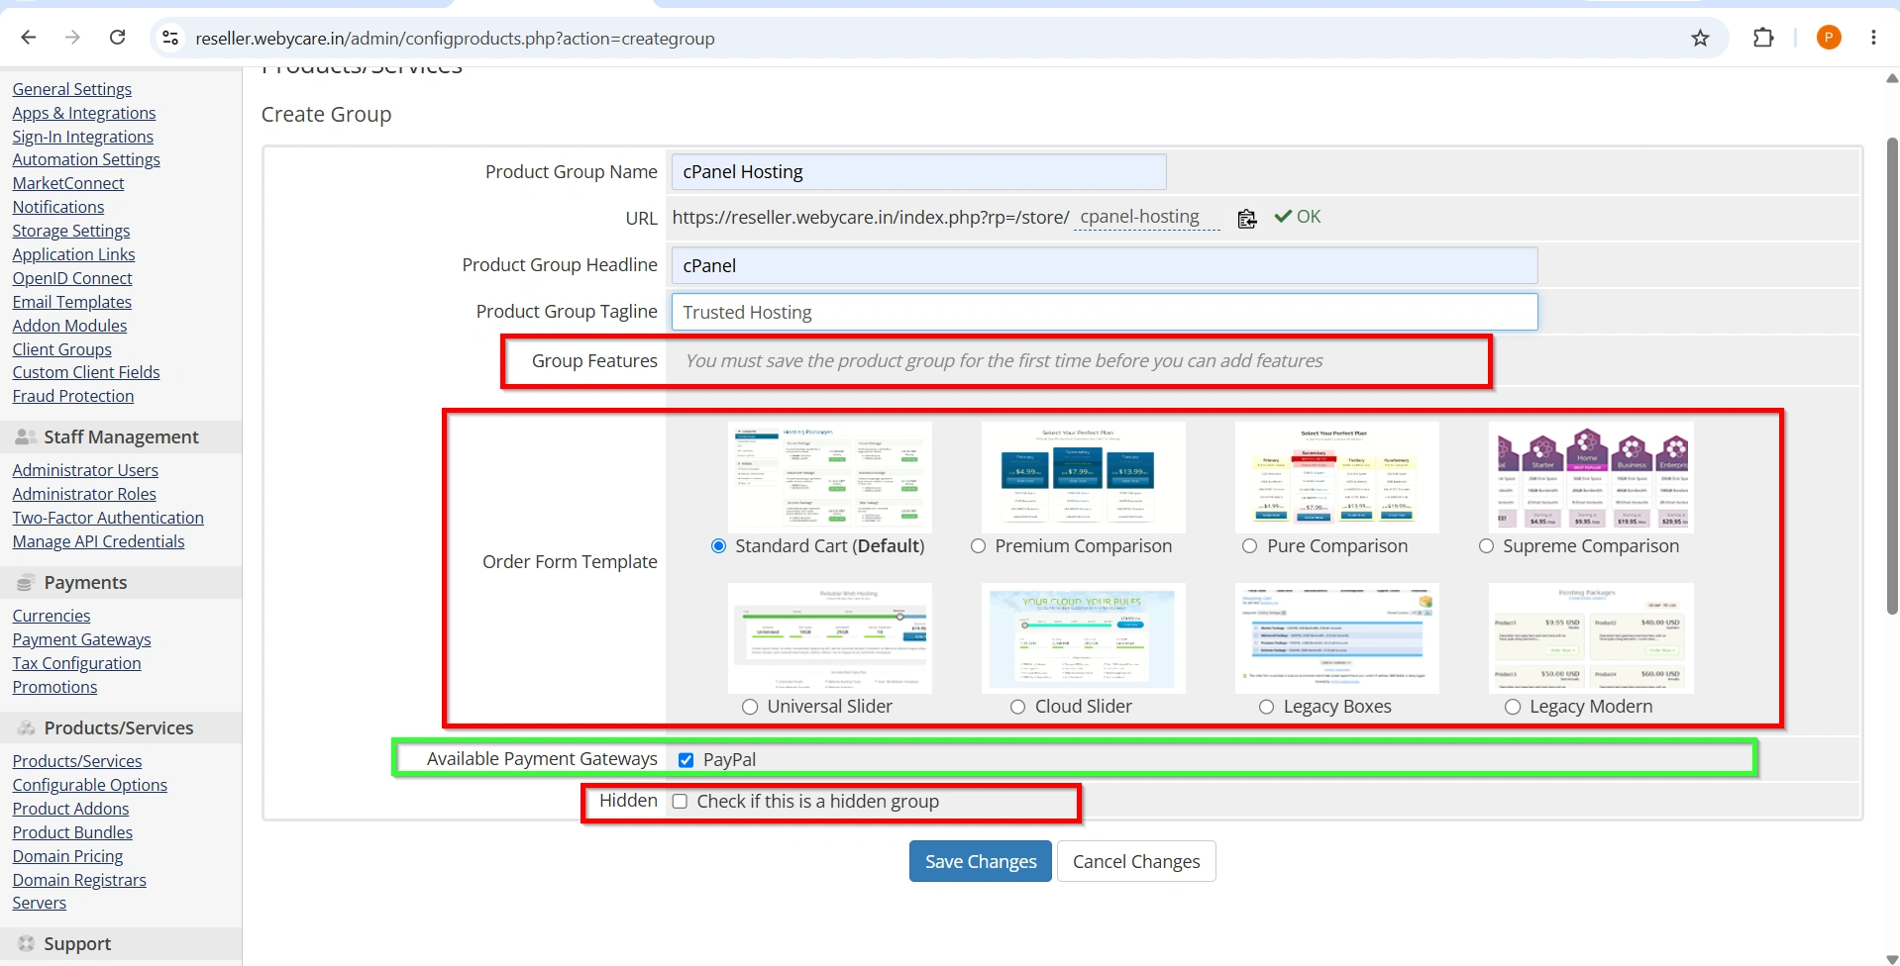This screenshot has height=966, width=1900.
Task: Open Domain Pricing link
Action: click(x=67, y=856)
